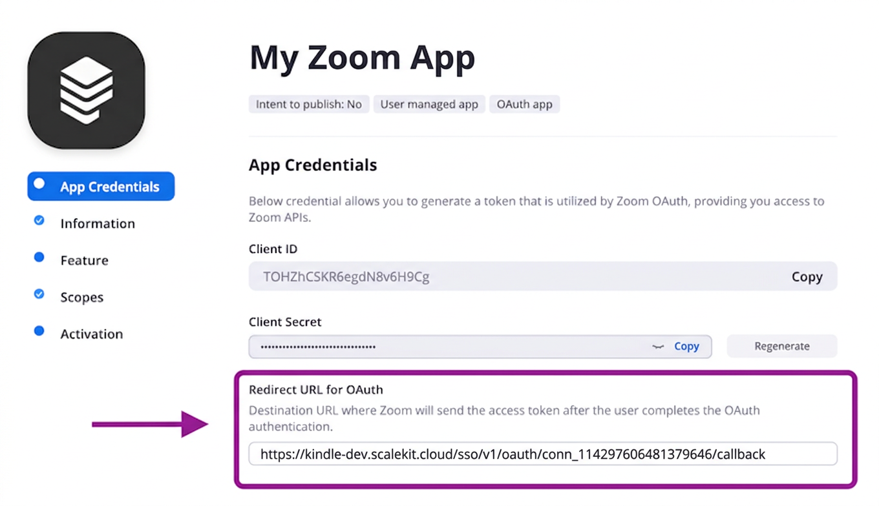This screenshot has width=879, height=506.
Task: Copy the Client ID
Action: tap(807, 276)
